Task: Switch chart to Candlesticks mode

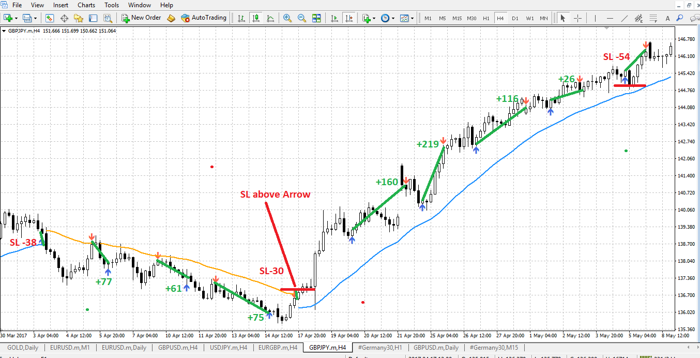Action: pos(256,18)
